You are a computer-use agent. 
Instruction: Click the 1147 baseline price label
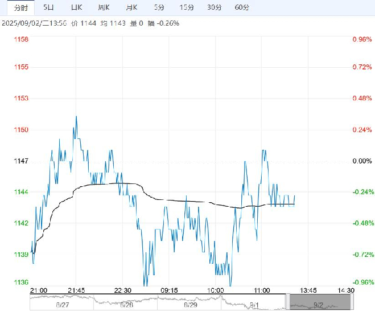(21, 161)
